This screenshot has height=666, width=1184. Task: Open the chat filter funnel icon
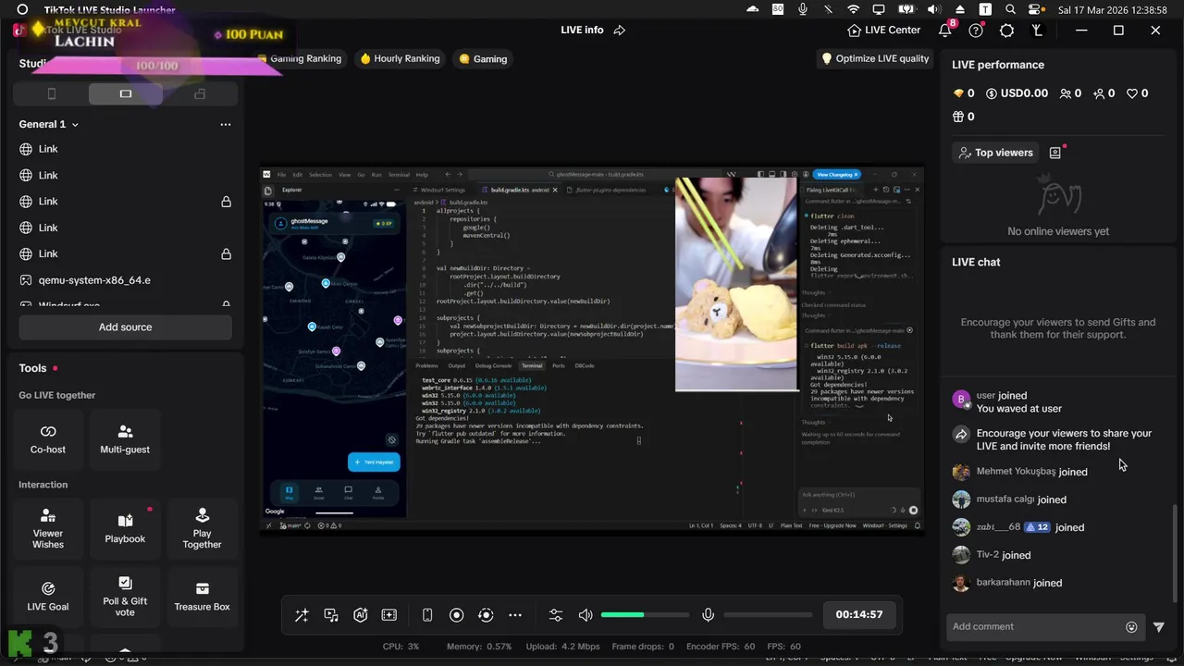[1159, 627]
